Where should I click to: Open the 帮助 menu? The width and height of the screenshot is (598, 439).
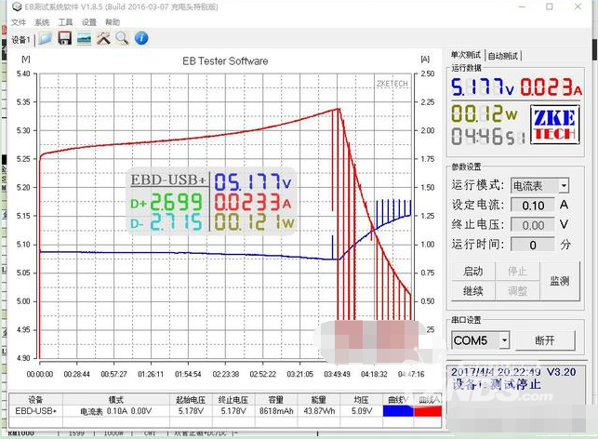click(x=113, y=22)
